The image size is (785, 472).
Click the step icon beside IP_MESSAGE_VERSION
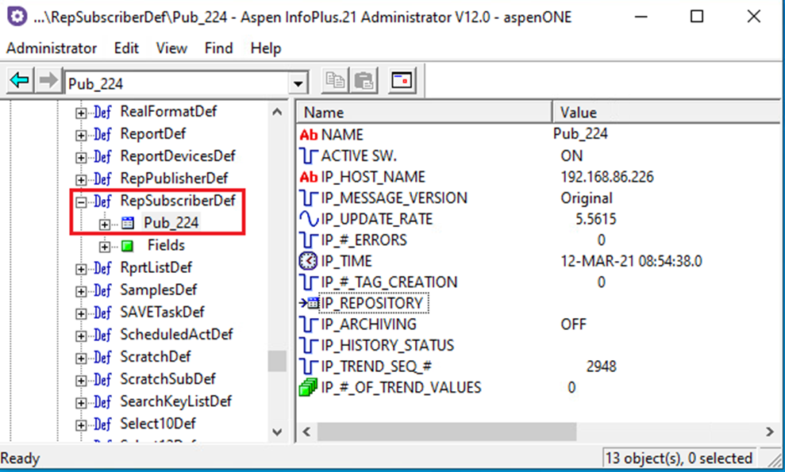tap(309, 198)
